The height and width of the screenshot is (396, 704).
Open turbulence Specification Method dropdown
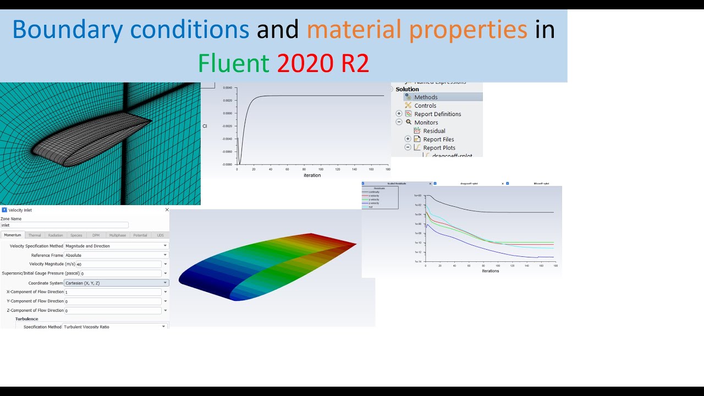click(114, 327)
